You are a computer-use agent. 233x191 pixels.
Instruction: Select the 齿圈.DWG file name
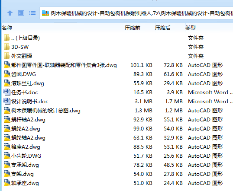click(23, 74)
